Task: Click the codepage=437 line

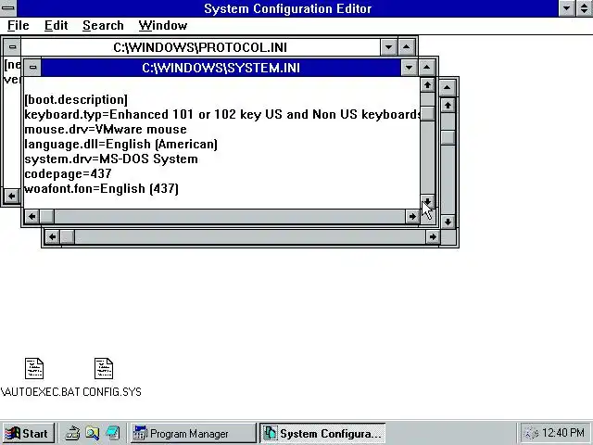Action: tap(68, 173)
